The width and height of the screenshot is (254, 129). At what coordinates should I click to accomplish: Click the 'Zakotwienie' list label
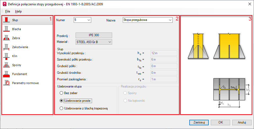[20, 47]
